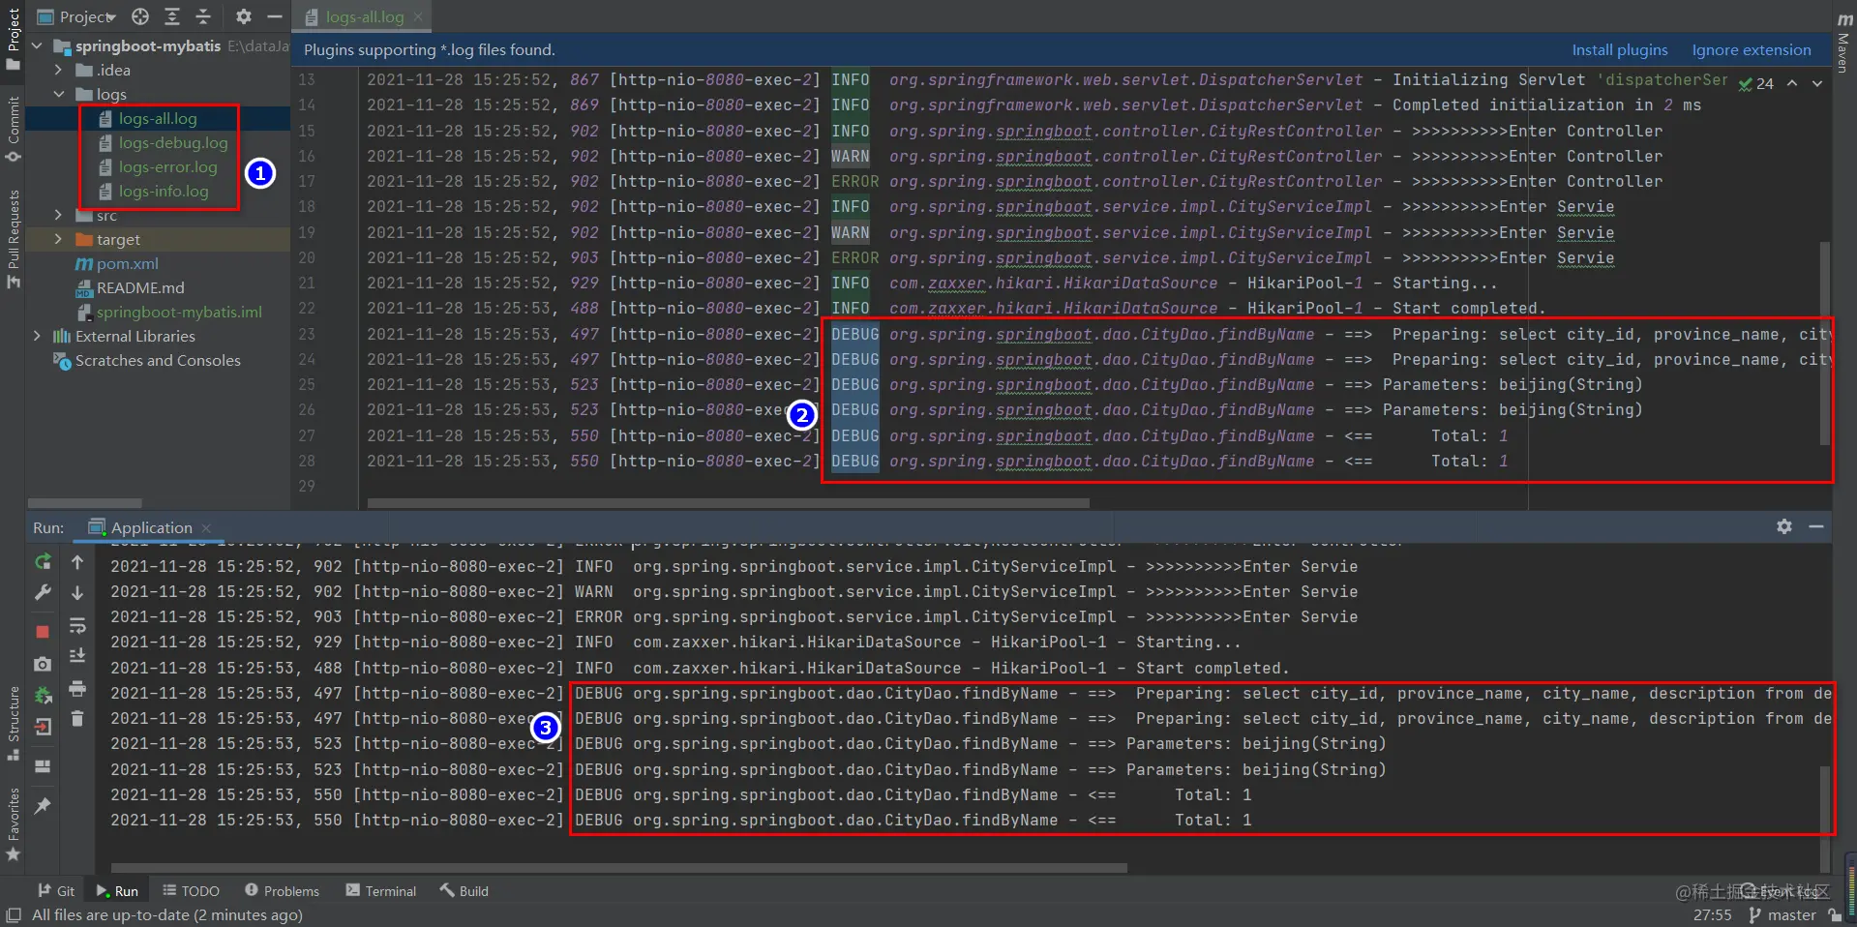Jump down the stack trace arrow
1857x927 pixels.
(77, 593)
